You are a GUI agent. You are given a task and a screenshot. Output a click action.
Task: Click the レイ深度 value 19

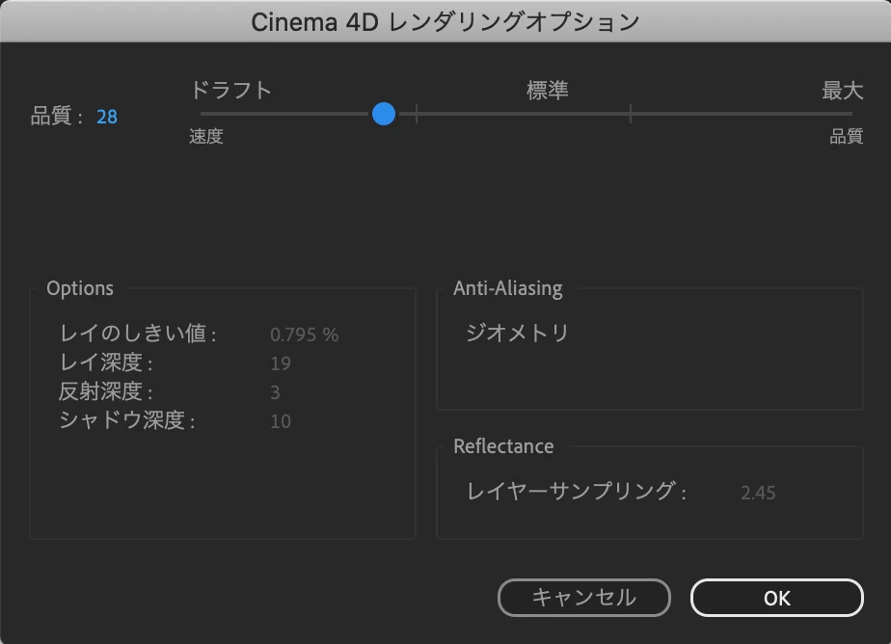(x=281, y=363)
